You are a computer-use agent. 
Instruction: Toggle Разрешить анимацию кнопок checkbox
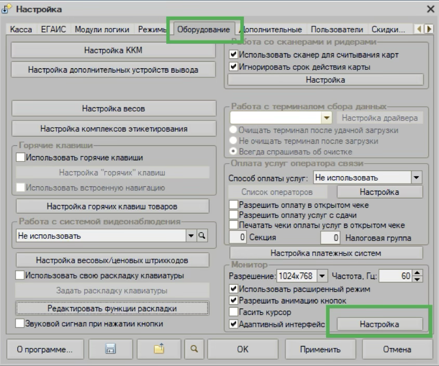pos(233,300)
